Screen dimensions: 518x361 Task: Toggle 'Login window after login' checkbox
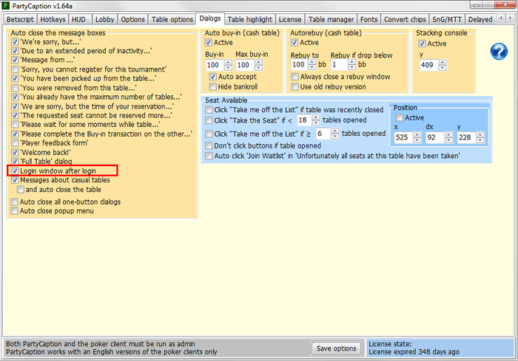coord(15,171)
